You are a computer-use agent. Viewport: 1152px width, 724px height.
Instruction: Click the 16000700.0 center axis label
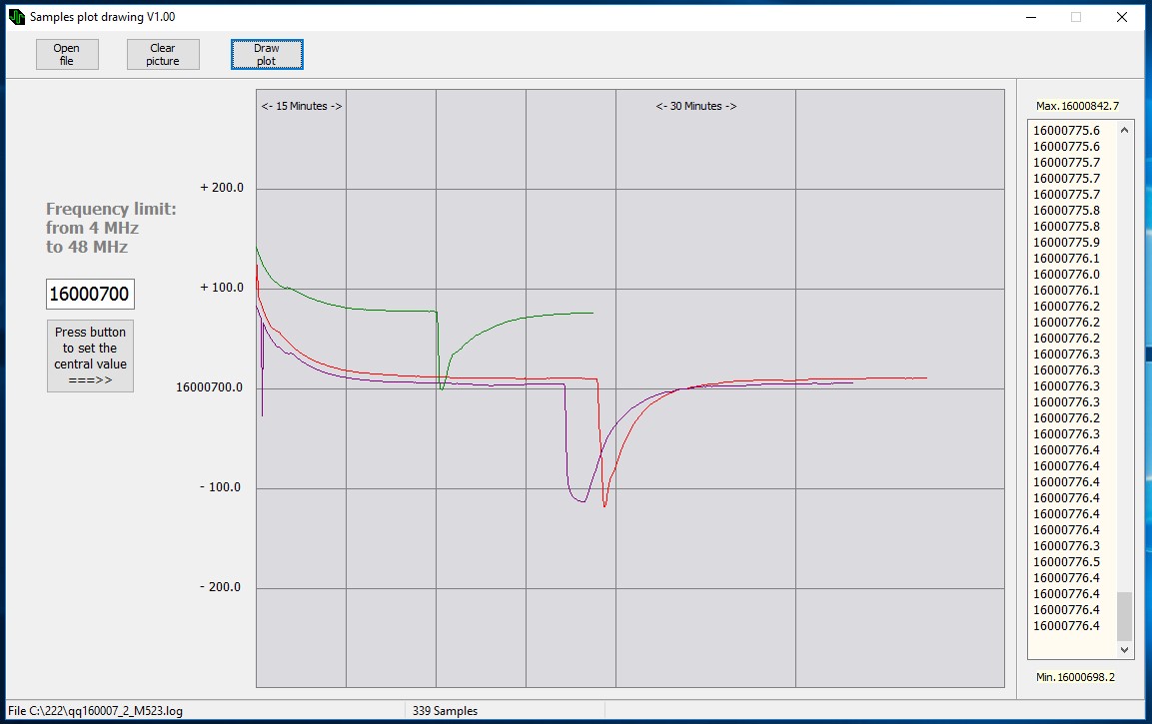point(209,387)
